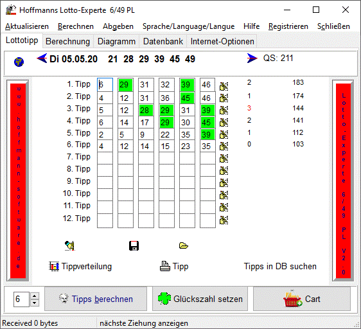Click the 22 field in 5. Tipp row
Screen dimensions: 361x329
[166, 134]
